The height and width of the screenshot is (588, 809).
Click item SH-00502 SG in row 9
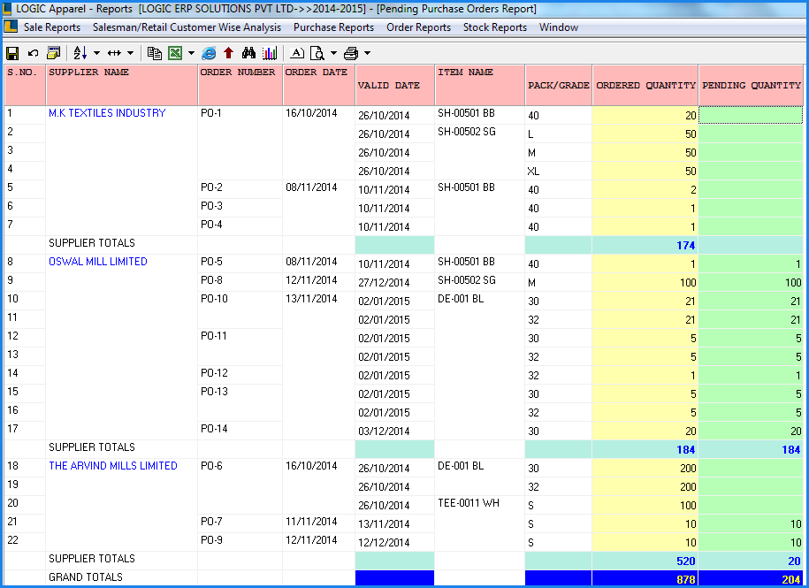(x=467, y=280)
